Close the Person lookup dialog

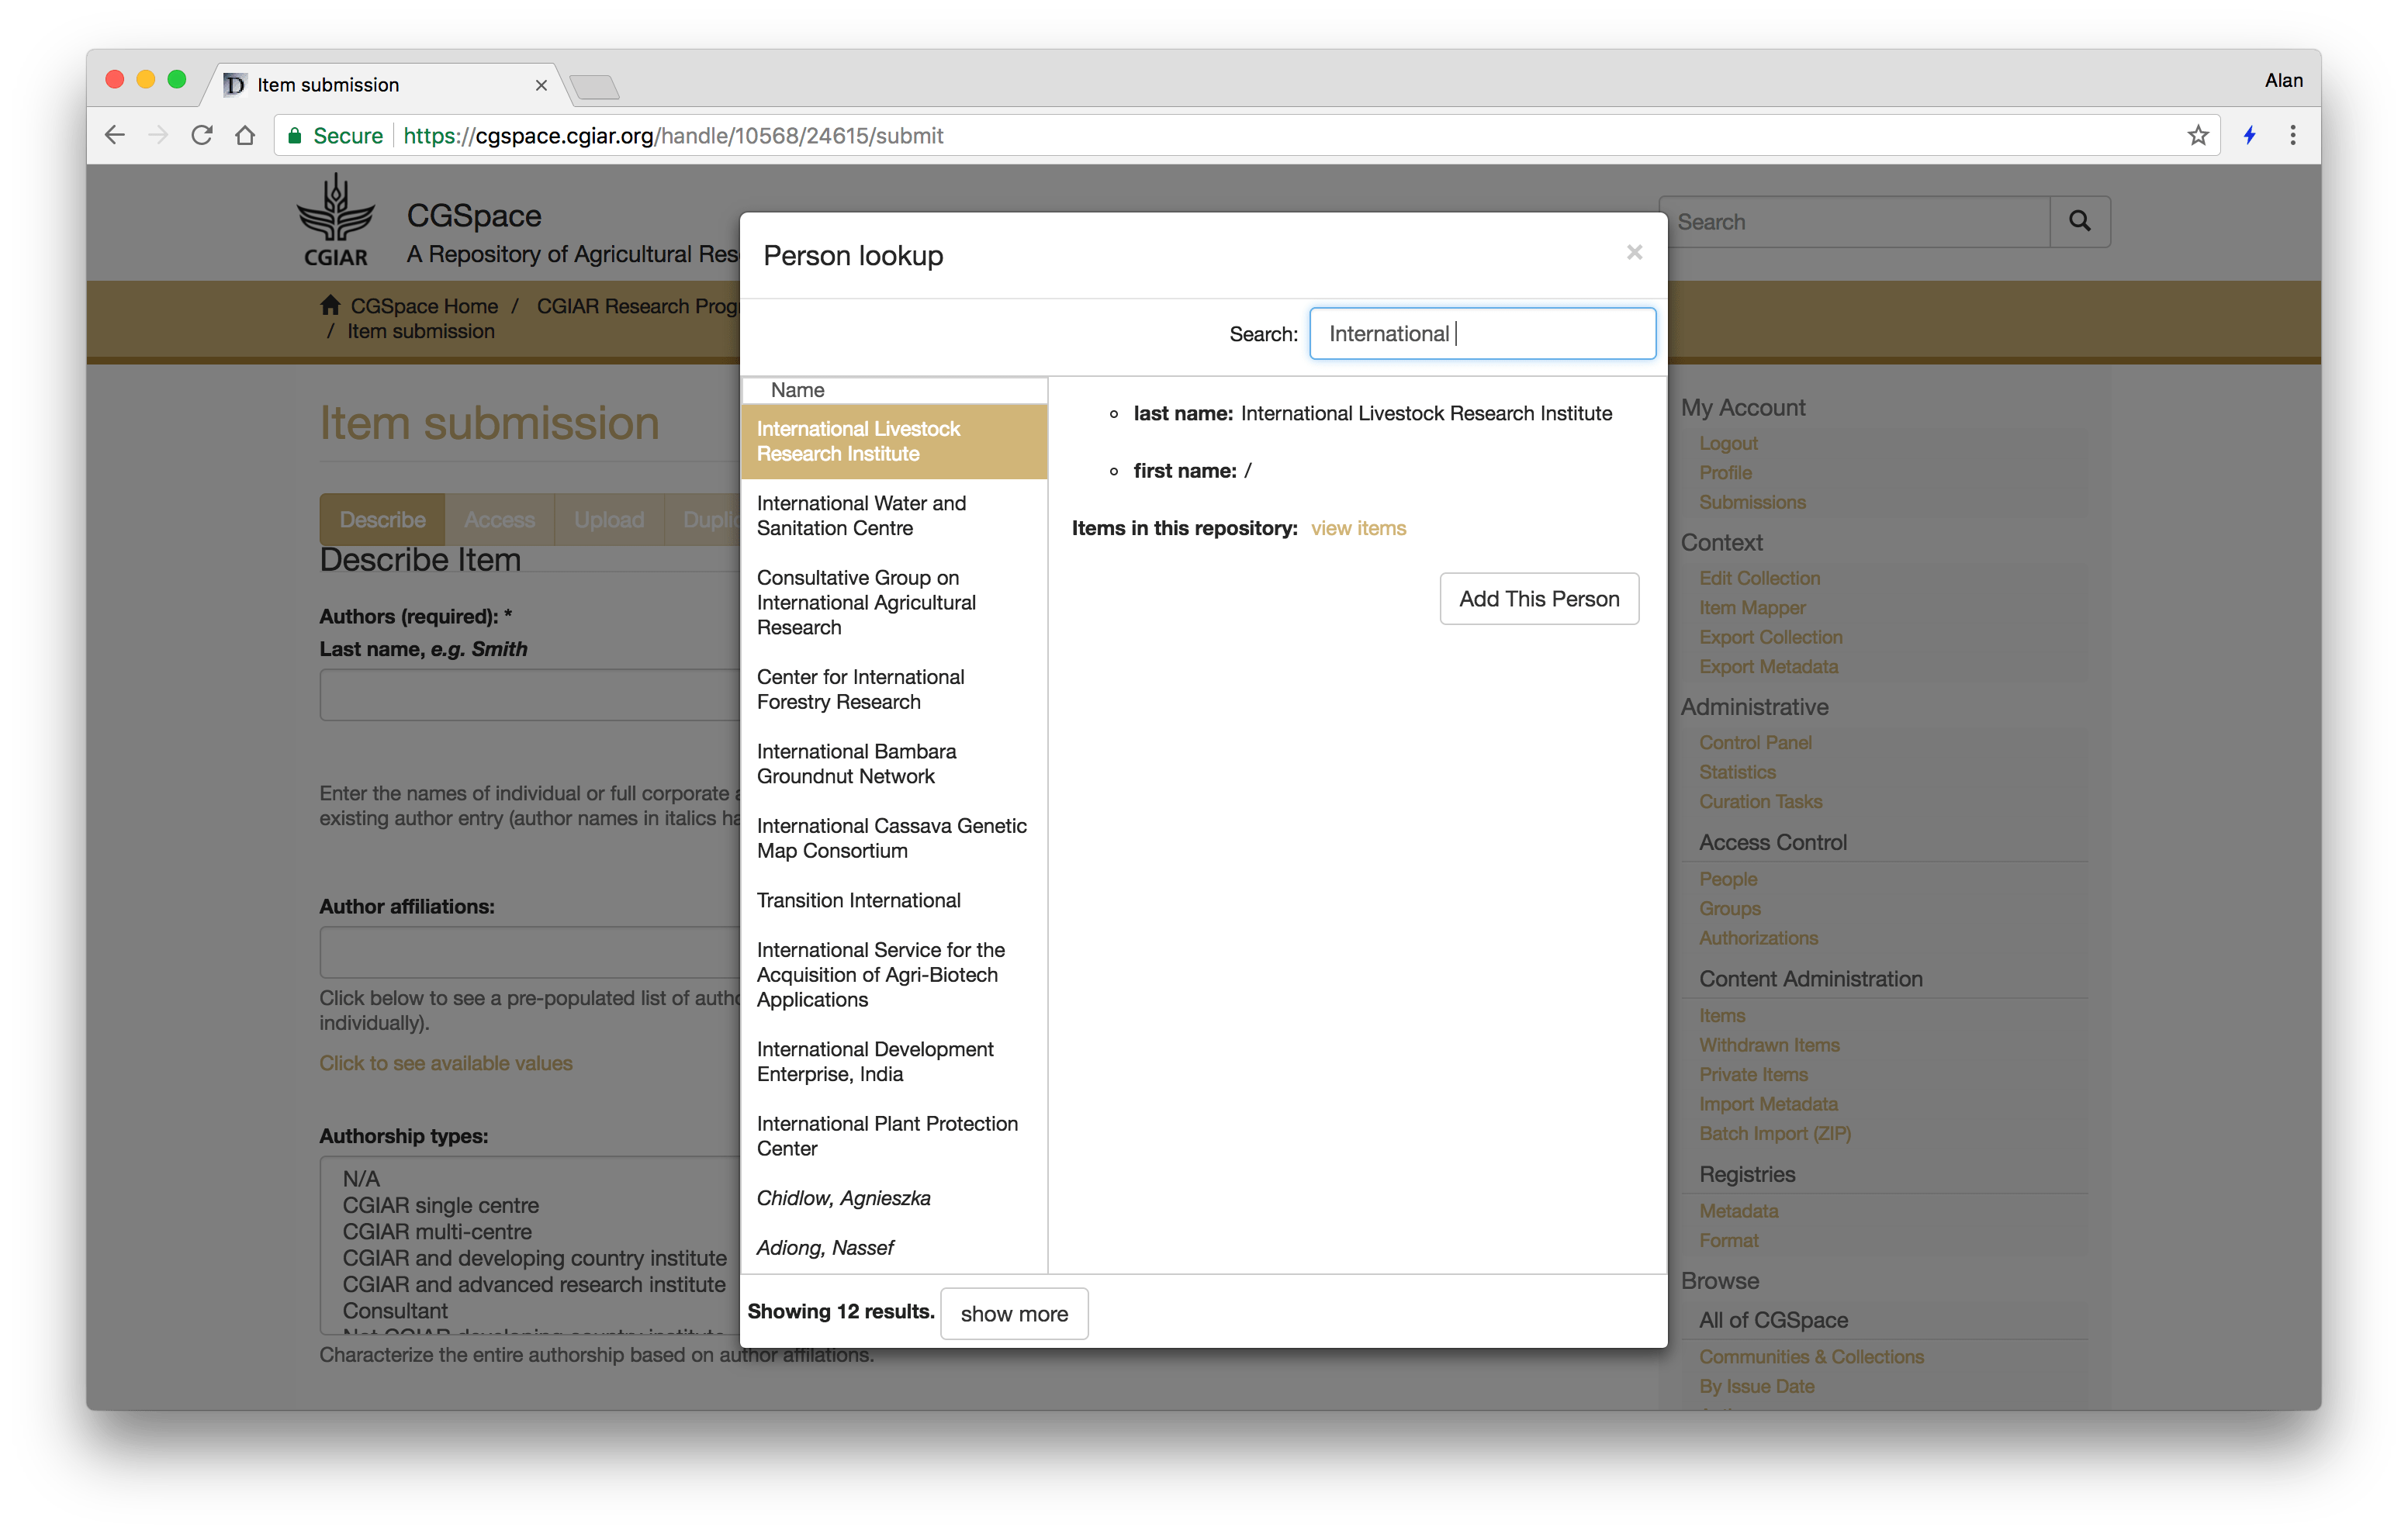[x=1634, y=252]
